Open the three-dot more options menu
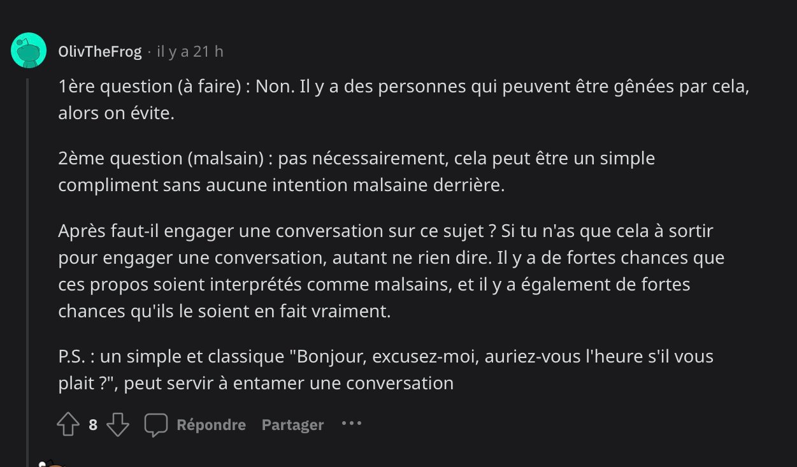Image resolution: width=797 pixels, height=467 pixels. pos(352,423)
